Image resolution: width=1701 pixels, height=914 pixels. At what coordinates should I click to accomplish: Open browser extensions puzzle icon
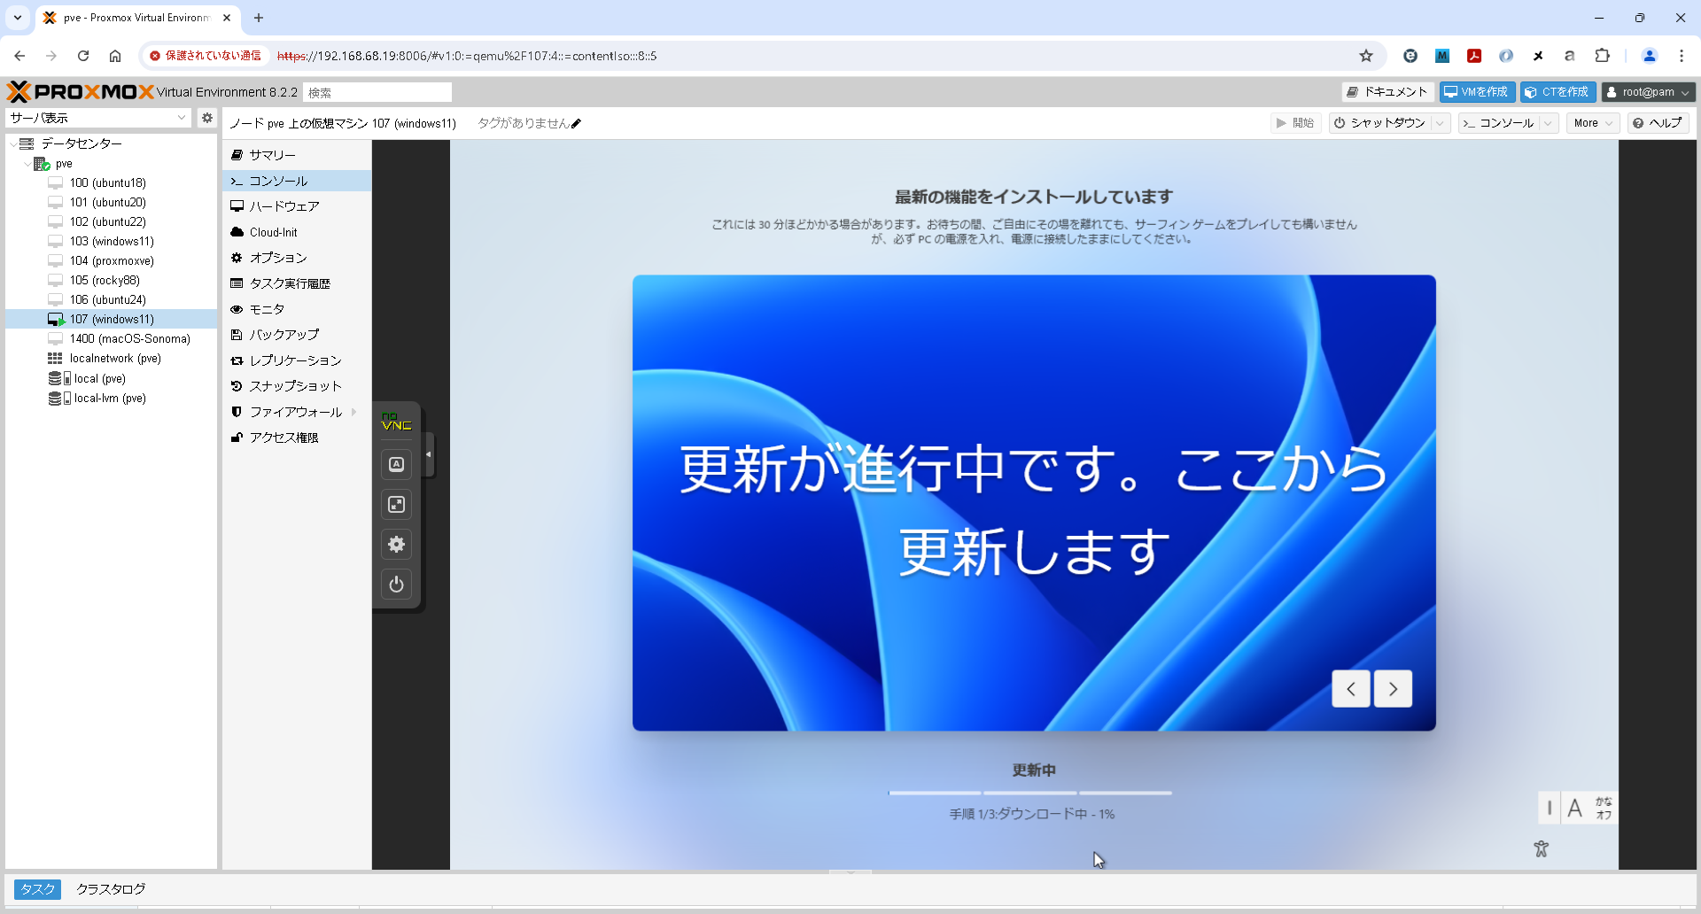tap(1602, 56)
